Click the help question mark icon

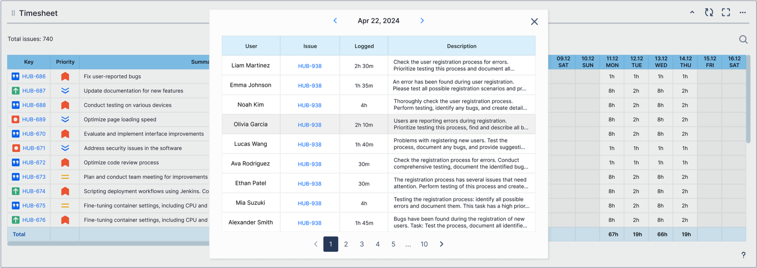coord(743,255)
